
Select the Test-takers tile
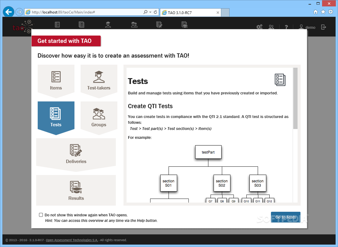(99, 81)
